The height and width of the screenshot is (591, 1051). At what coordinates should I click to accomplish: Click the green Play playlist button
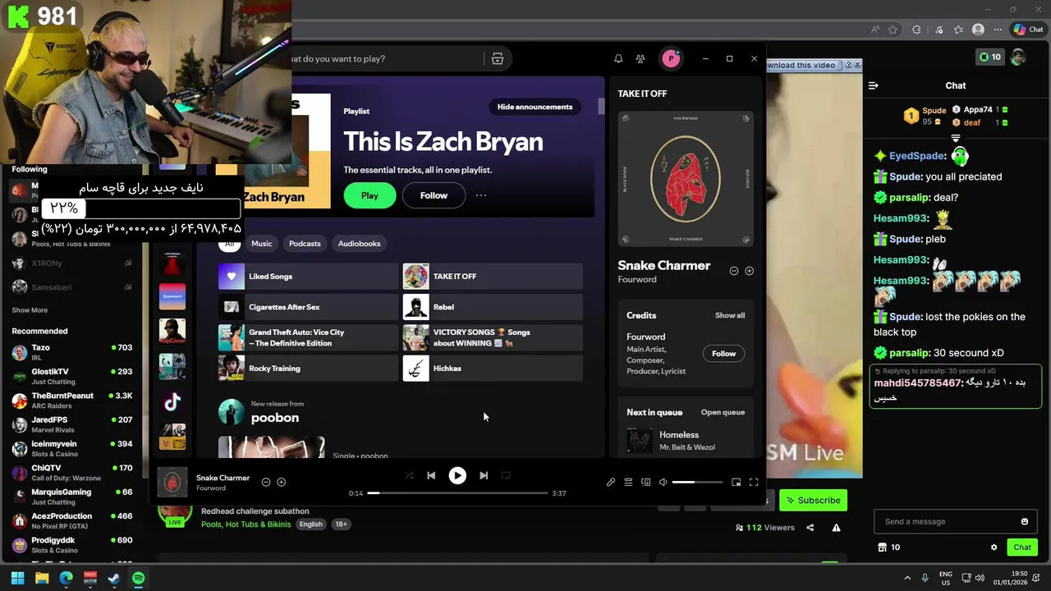tap(369, 195)
